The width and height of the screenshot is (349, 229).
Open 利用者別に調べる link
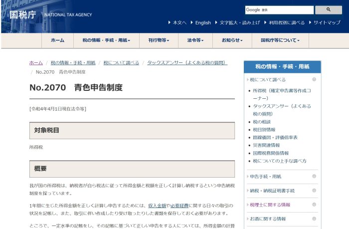[x=287, y=22]
